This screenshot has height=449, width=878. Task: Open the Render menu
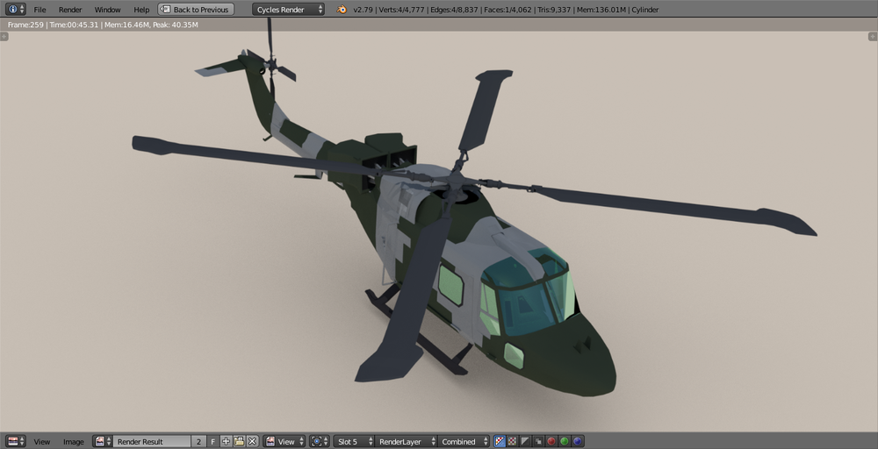(70, 10)
